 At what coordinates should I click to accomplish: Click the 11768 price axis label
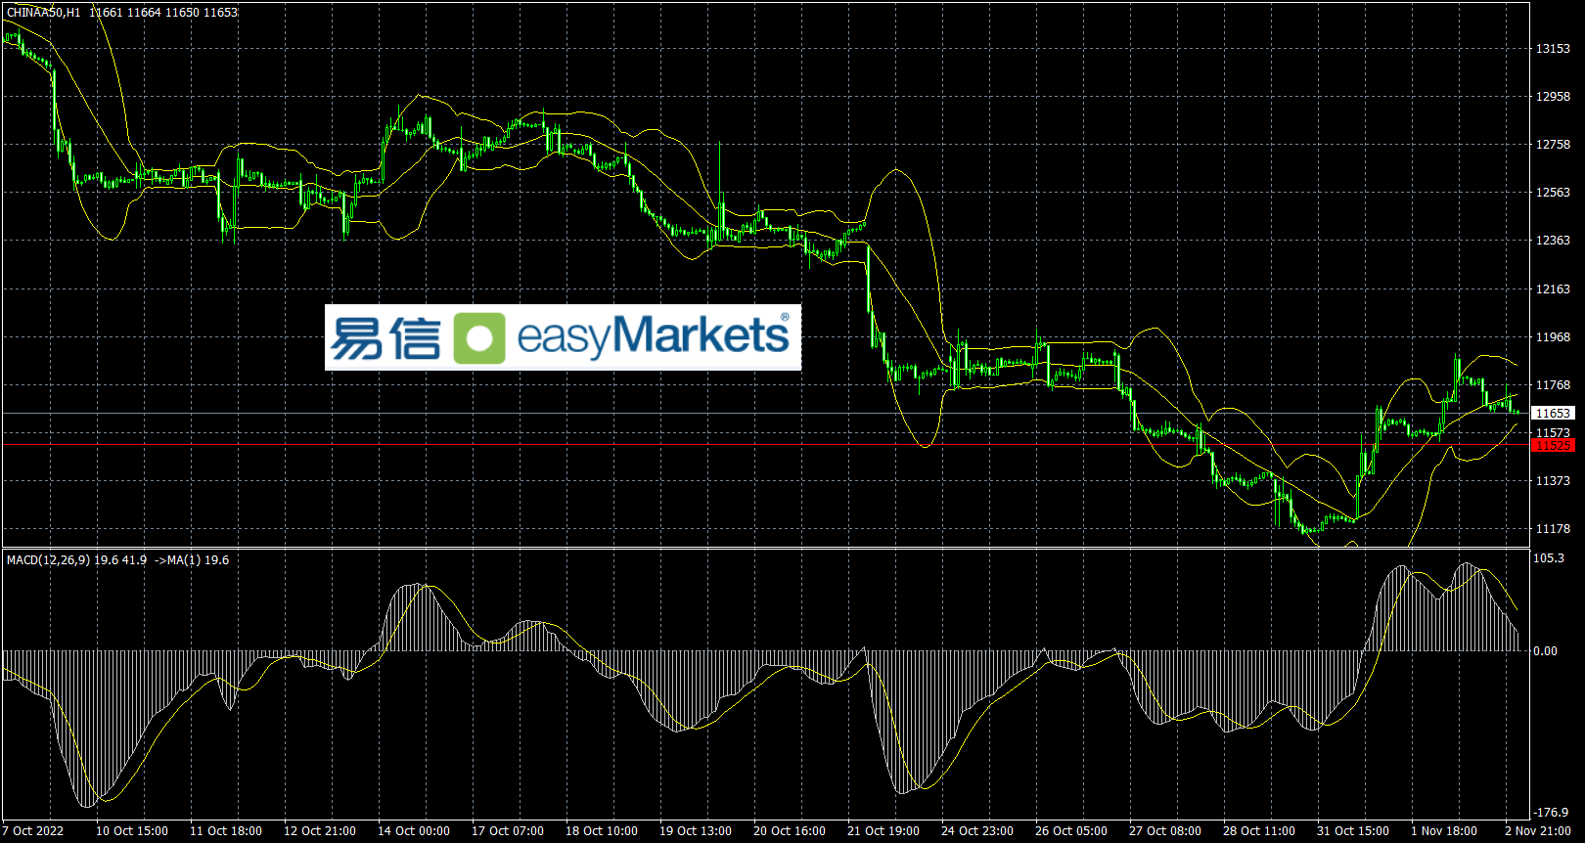[1553, 385]
